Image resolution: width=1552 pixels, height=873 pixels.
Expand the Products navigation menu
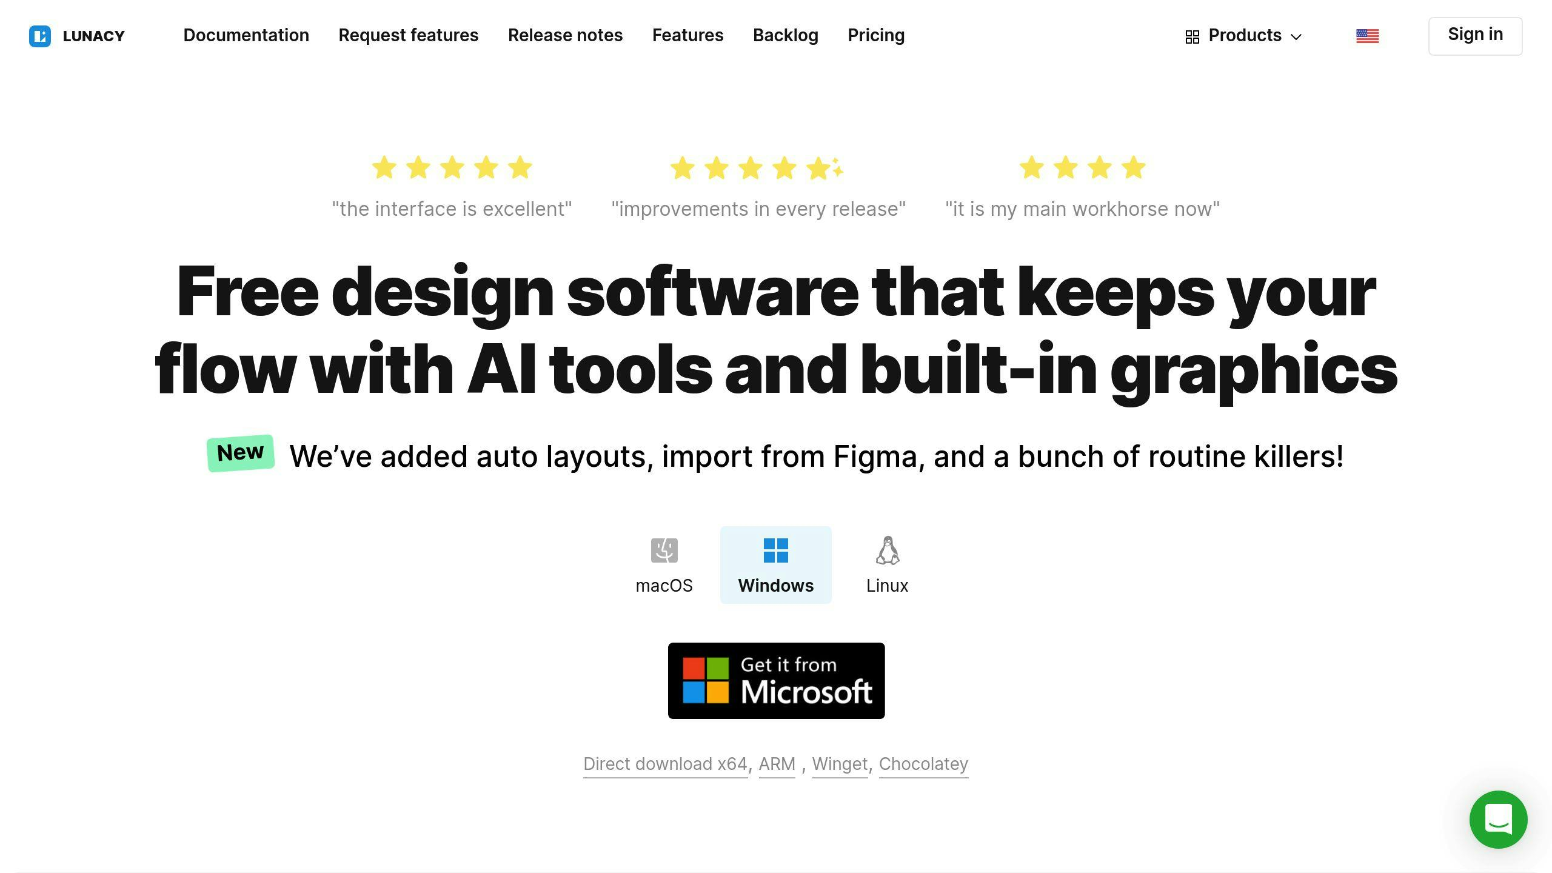point(1244,36)
